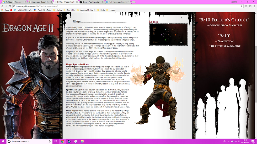The image size is (257, 144).
Task: Open the Action Center notifications icon
Action: click(253, 141)
